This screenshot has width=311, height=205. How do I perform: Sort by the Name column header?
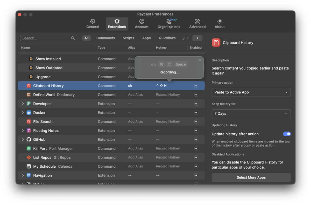25,47
